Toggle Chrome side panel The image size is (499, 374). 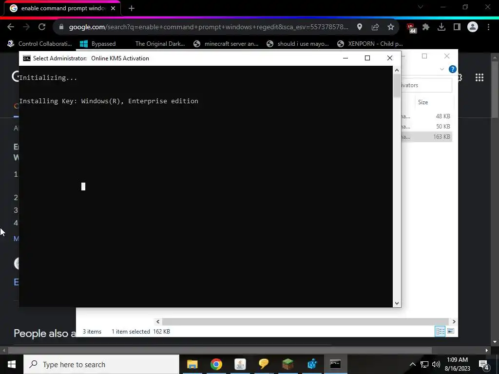click(x=457, y=27)
